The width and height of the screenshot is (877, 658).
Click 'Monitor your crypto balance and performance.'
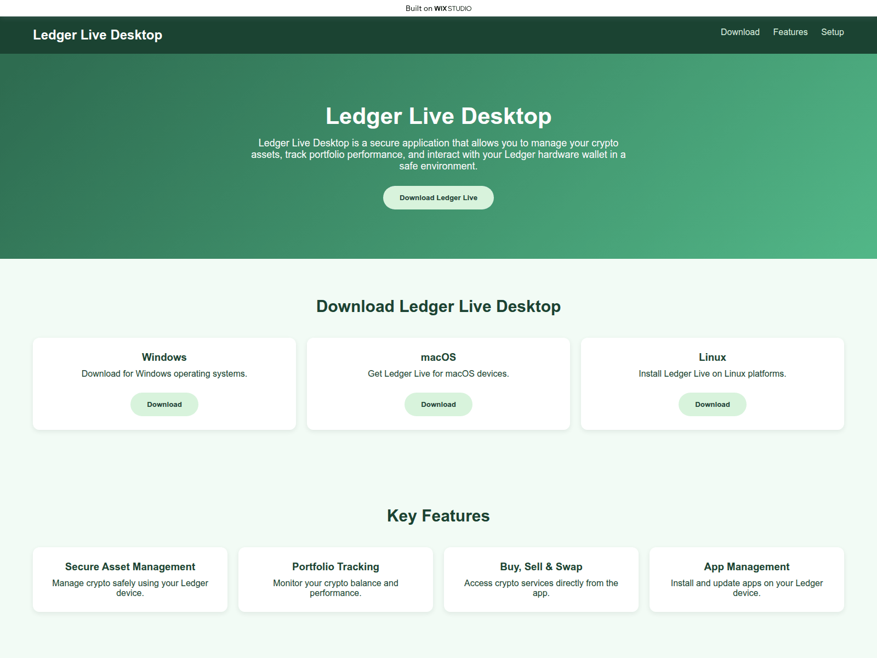click(x=335, y=588)
